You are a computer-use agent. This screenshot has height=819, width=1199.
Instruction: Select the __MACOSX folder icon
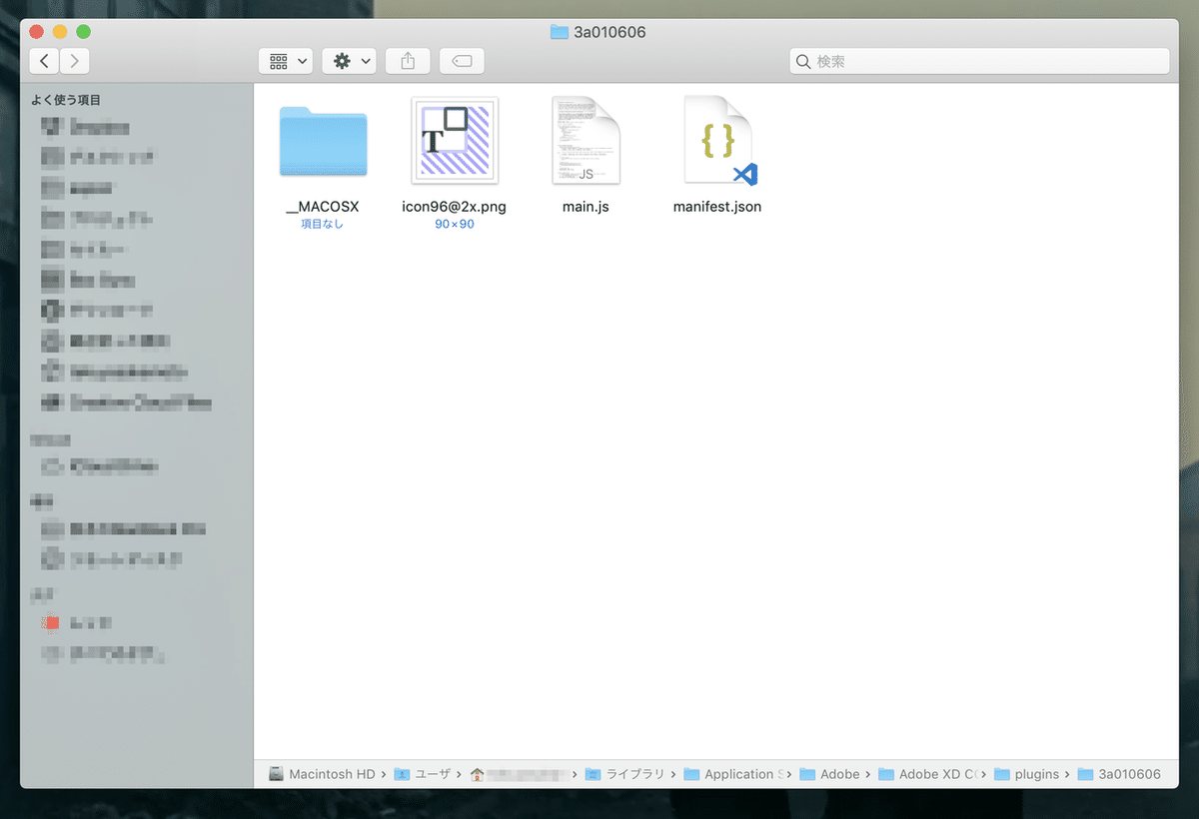pos(323,140)
